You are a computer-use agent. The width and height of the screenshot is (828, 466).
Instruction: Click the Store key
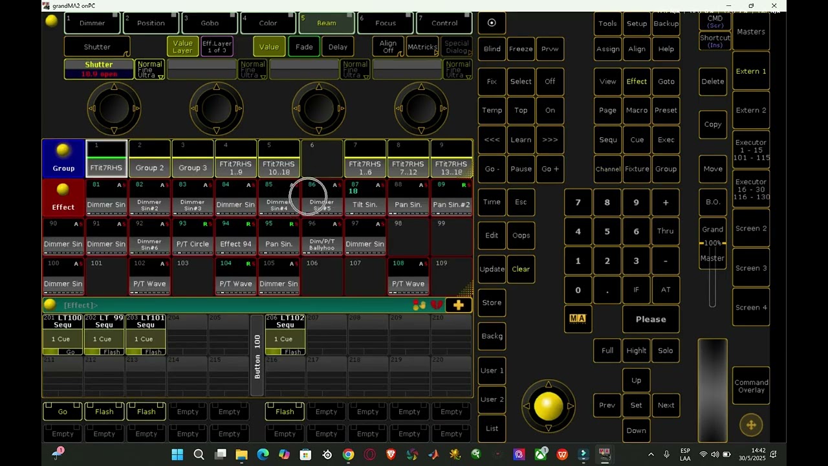pos(492,302)
